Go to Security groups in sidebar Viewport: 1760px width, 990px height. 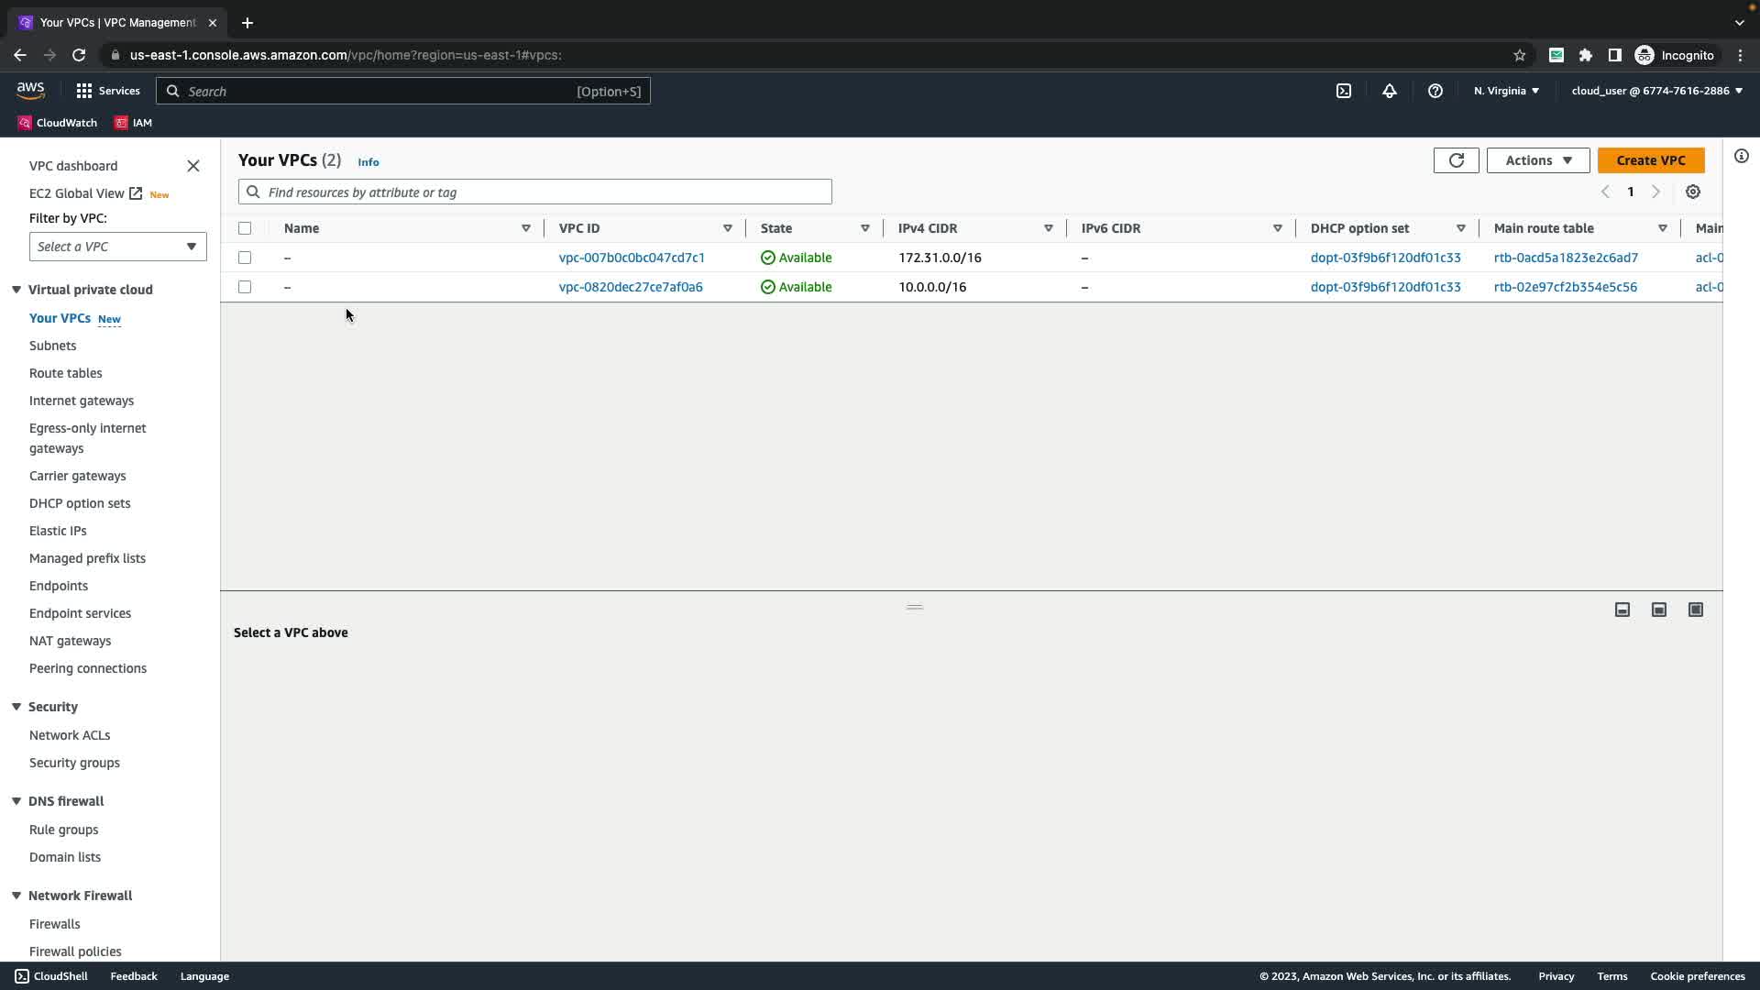tap(74, 763)
